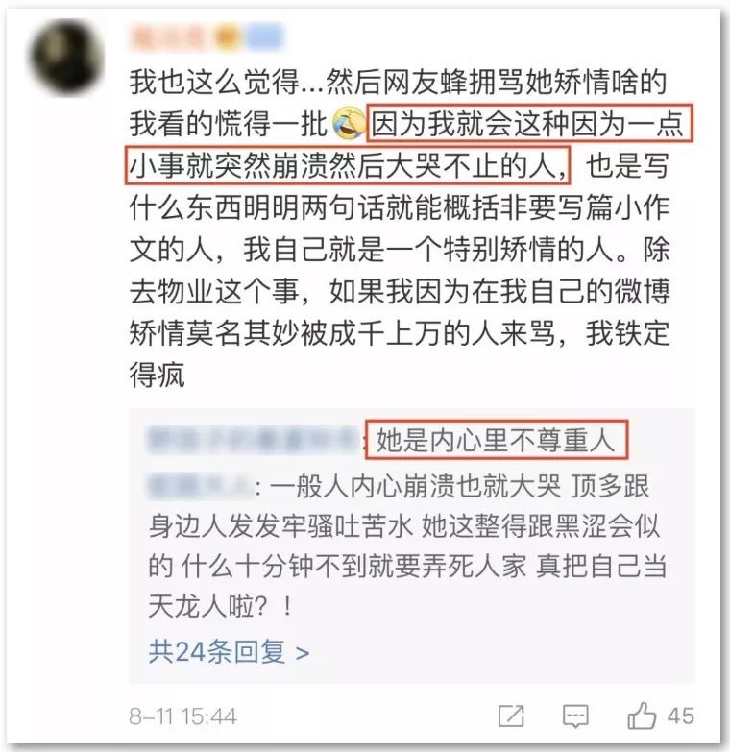The width and height of the screenshot is (730, 752).
Task: Tap the repost share icon
Action: point(511,716)
